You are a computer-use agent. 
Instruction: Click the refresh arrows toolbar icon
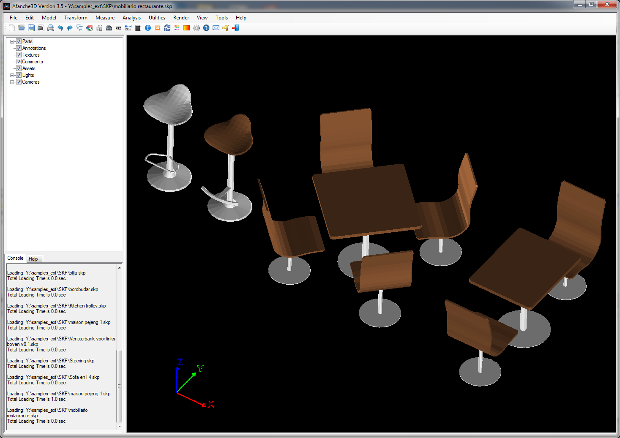167,28
